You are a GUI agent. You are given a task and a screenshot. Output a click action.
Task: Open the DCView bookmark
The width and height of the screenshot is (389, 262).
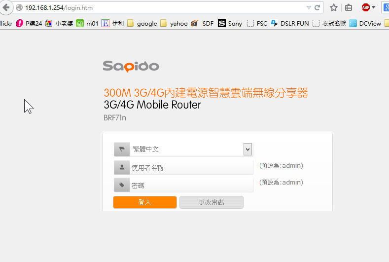pos(365,24)
